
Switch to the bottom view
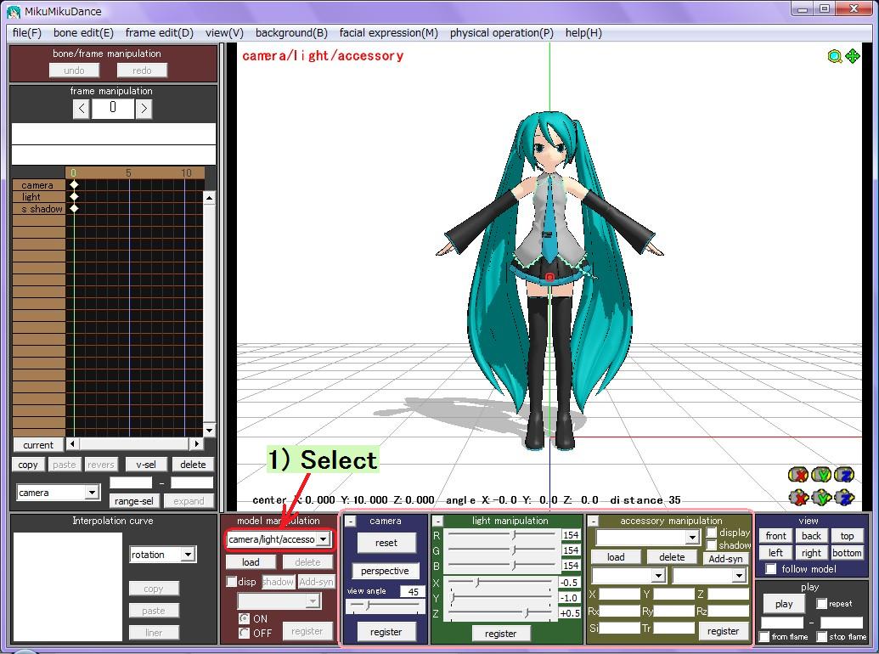tap(847, 553)
